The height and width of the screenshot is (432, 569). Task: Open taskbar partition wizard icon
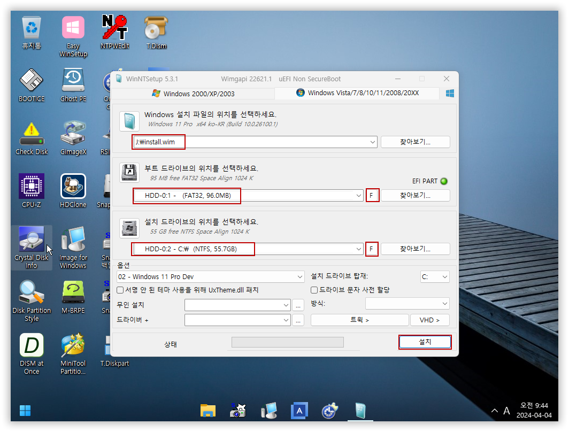point(329,411)
